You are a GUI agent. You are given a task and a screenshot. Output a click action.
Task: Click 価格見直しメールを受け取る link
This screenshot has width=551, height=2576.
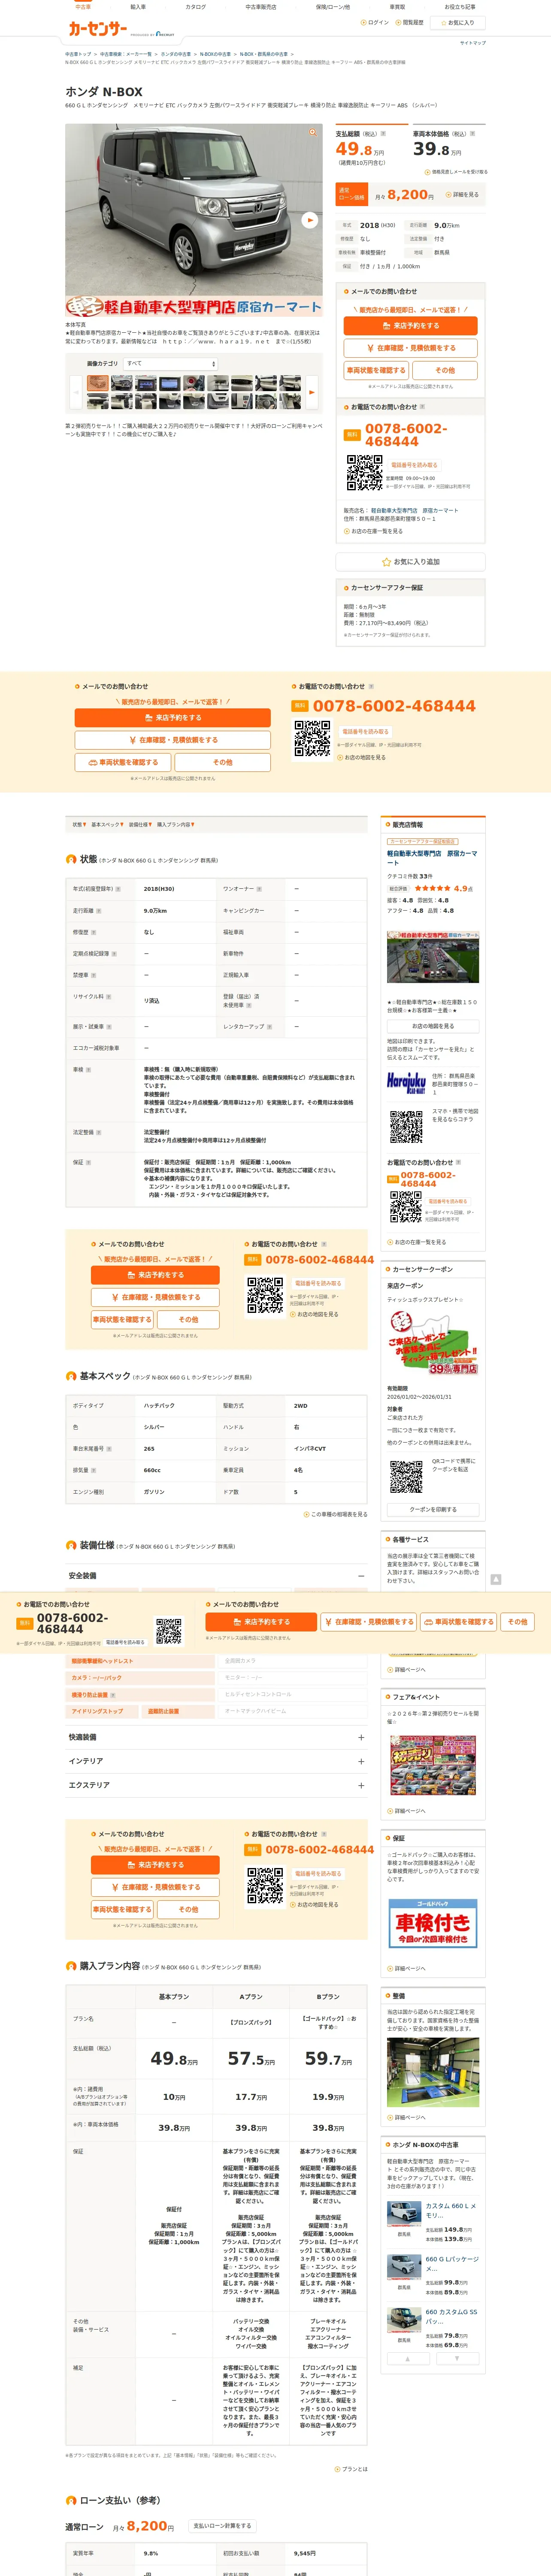coord(456,172)
